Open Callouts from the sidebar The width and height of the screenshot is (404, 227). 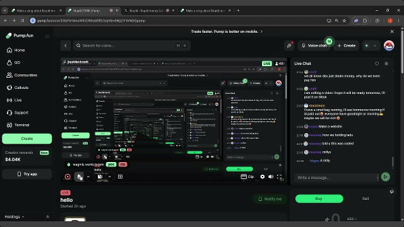18,88
